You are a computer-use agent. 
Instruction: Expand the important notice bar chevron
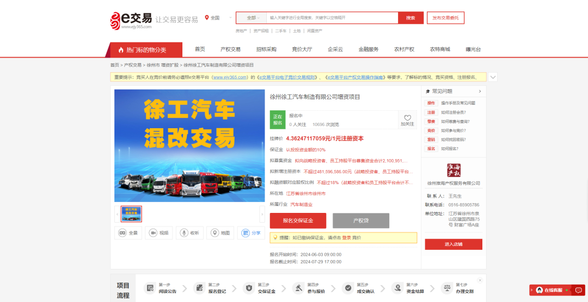point(492,77)
